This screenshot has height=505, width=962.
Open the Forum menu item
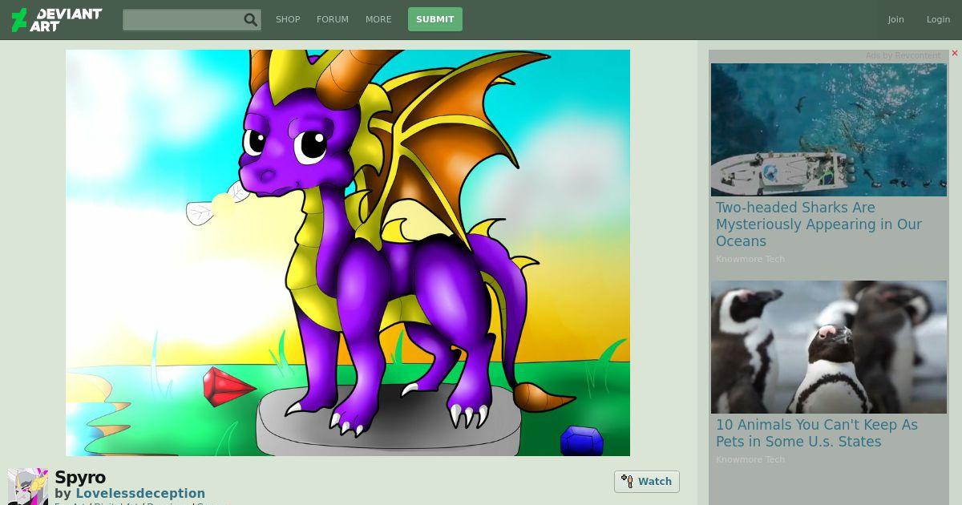[333, 19]
